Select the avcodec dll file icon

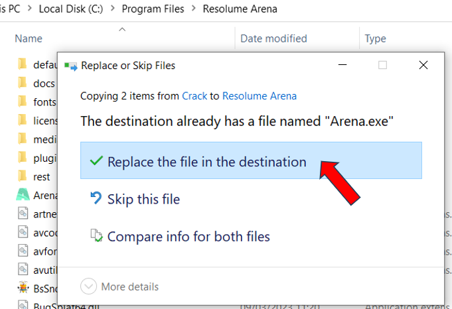click(23, 232)
